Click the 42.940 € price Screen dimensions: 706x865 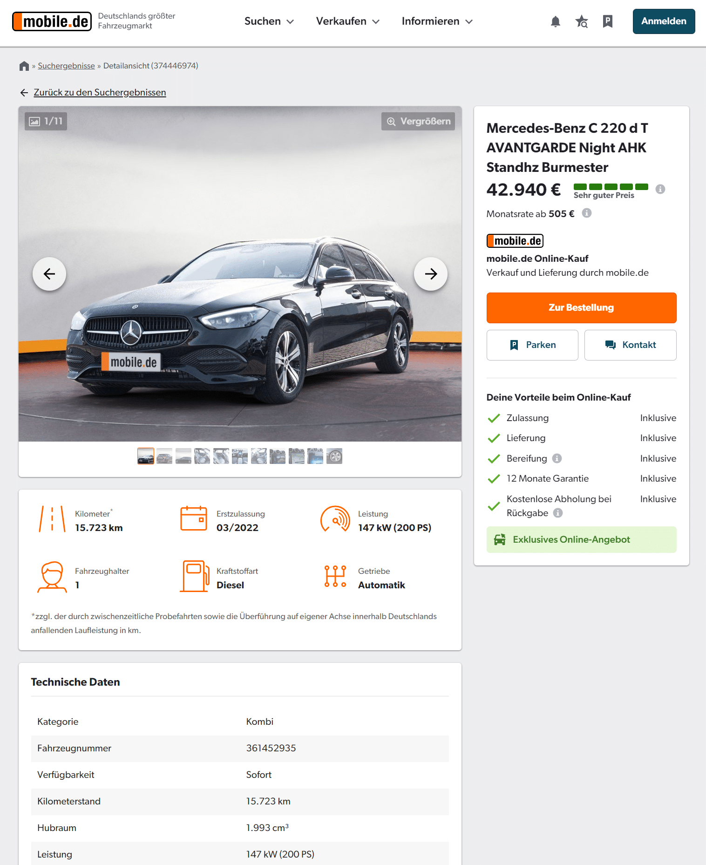point(523,190)
